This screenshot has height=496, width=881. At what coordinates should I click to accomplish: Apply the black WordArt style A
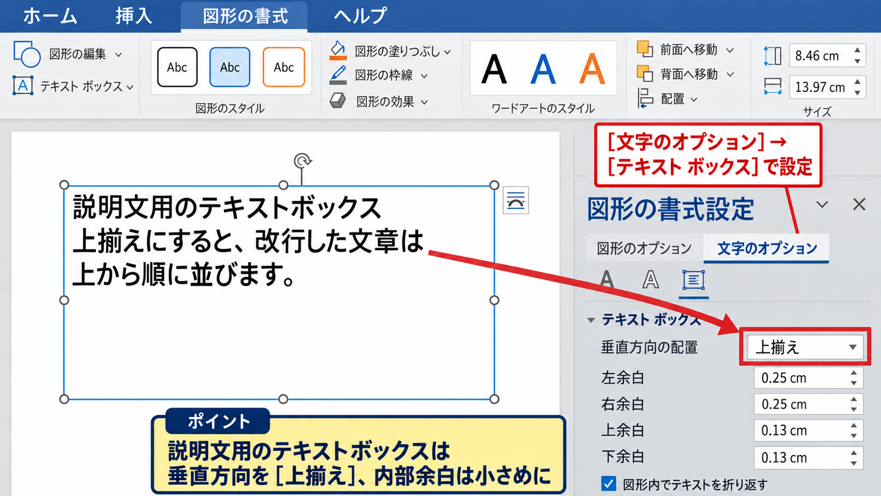click(494, 69)
